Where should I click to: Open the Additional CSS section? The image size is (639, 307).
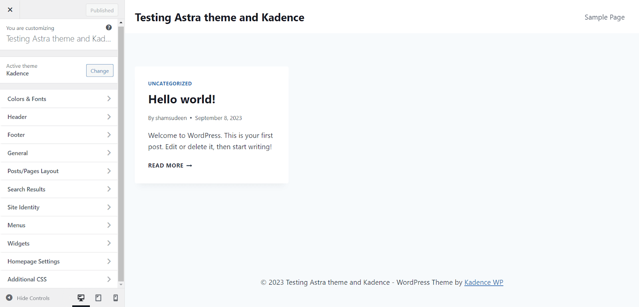point(59,279)
